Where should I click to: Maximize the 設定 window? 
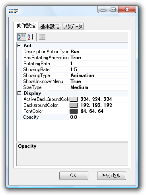tap(113, 10)
